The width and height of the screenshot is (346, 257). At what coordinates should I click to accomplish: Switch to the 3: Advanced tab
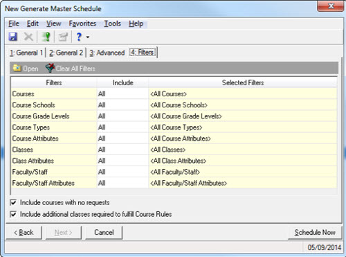(107, 53)
